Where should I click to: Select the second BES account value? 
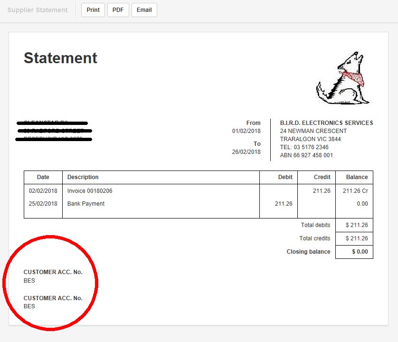29,306
